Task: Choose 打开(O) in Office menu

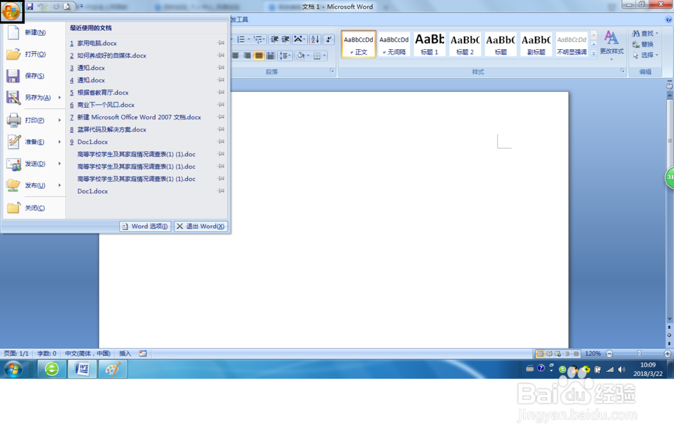Action: [35, 54]
